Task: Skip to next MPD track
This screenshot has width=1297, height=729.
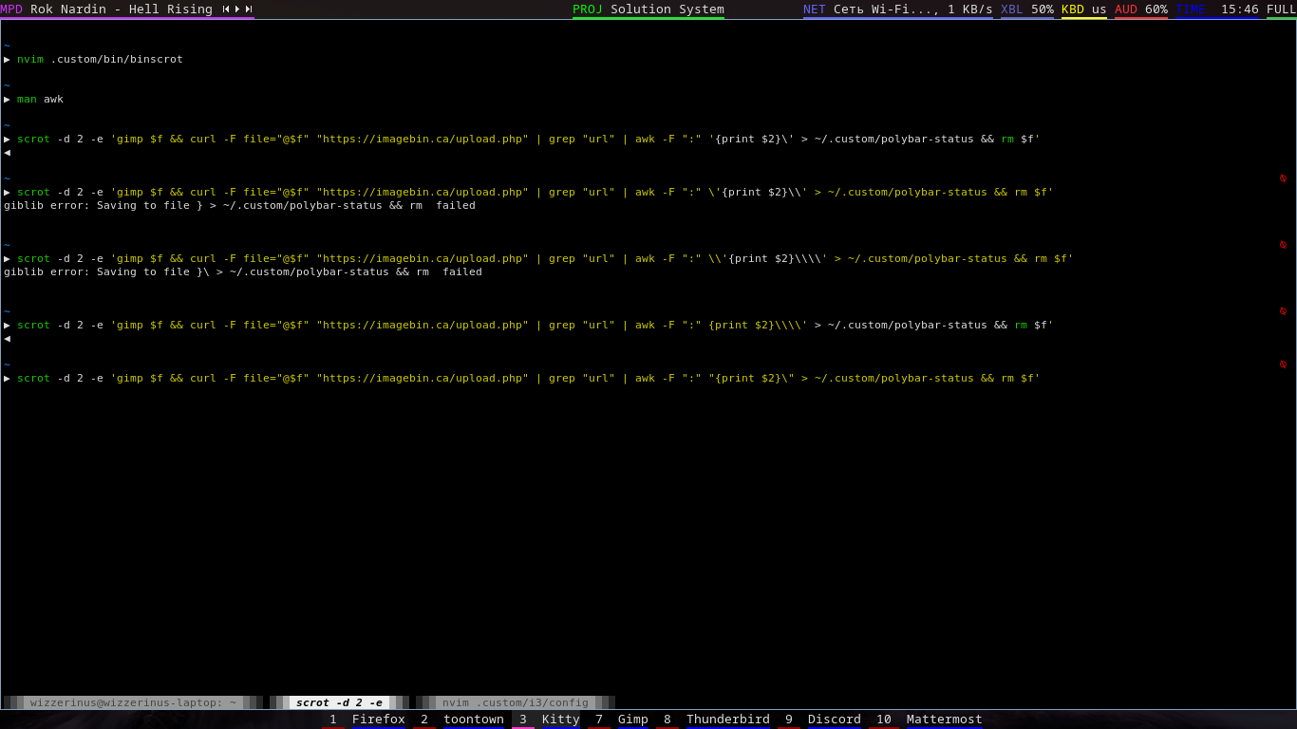Action: [x=249, y=9]
